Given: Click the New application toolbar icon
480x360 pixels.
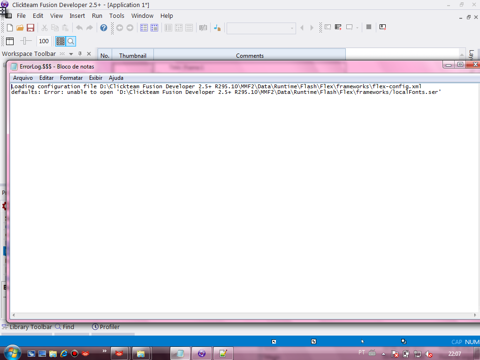Looking at the screenshot, I should point(10,28).
